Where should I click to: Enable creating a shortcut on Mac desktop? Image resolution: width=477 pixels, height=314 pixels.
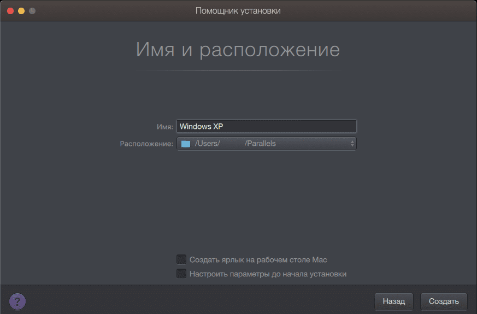click(x=181, y=259)
